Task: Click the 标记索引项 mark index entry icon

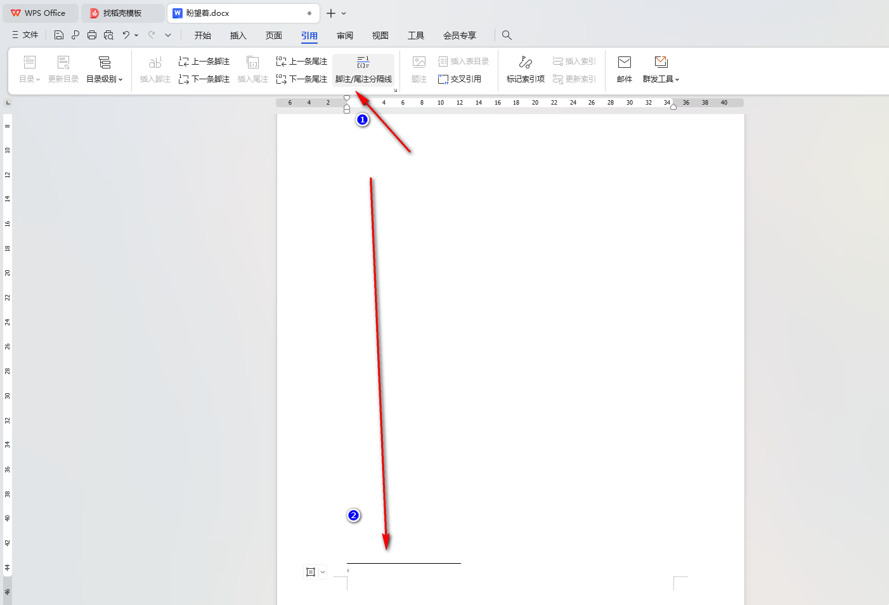Action: click(x=525, y=70)
